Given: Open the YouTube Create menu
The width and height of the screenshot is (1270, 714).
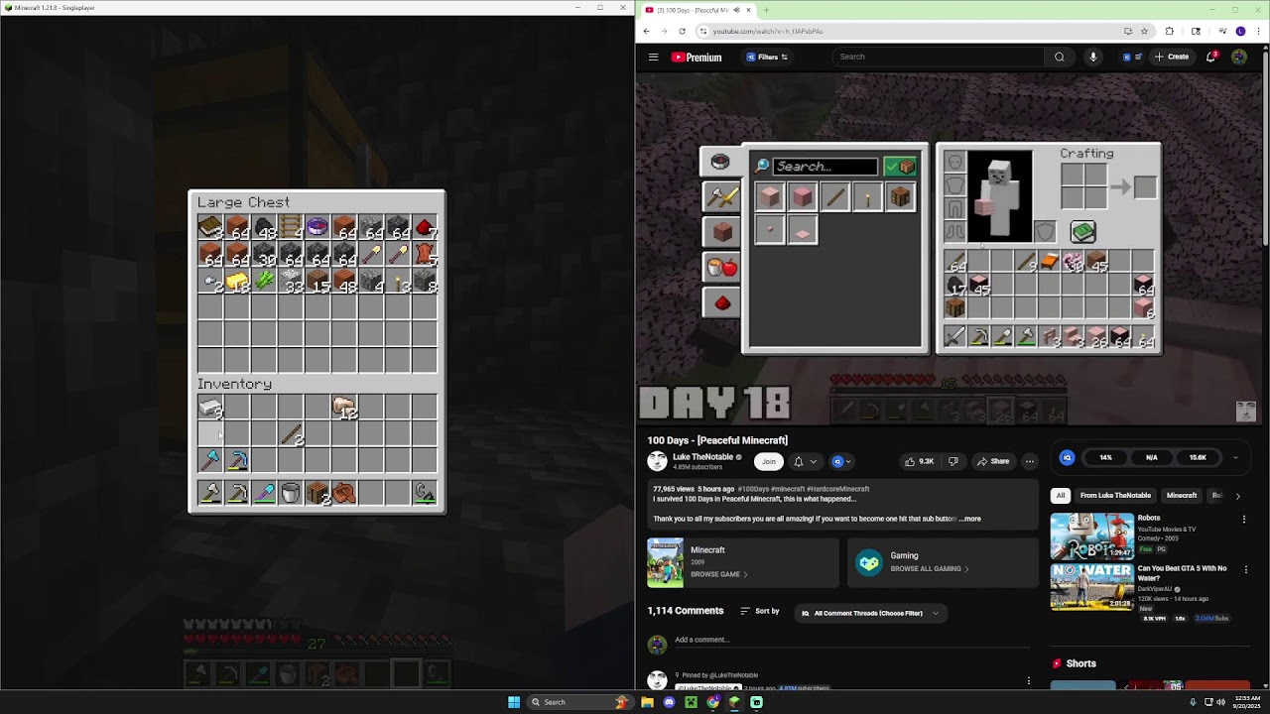Looking at the screenshot, I should pos(1172,57).
